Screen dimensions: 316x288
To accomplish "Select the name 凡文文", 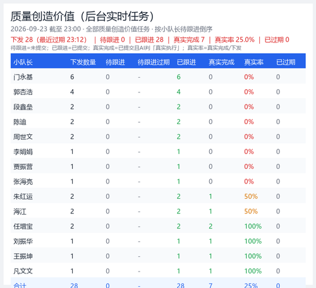I will coord(23,271).
